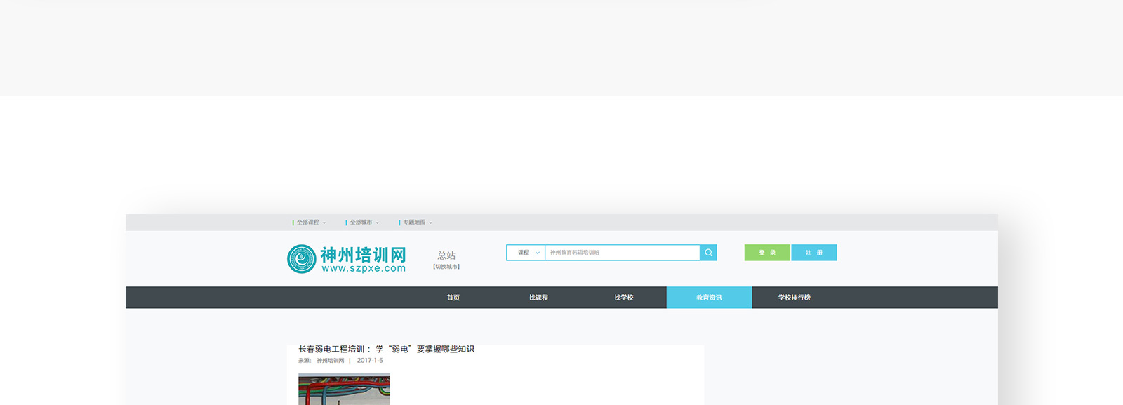1123x405 pixels.
Task: Expand the 全部课程 dropdown menu
Action: [x=309, y=223]
